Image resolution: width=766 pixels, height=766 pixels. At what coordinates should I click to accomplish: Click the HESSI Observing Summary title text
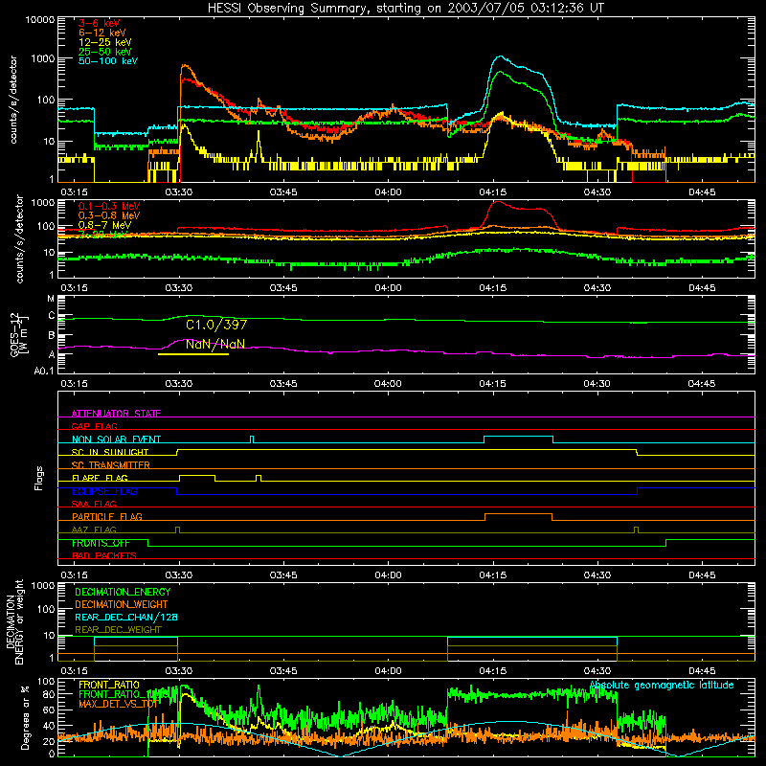(405, 9)
